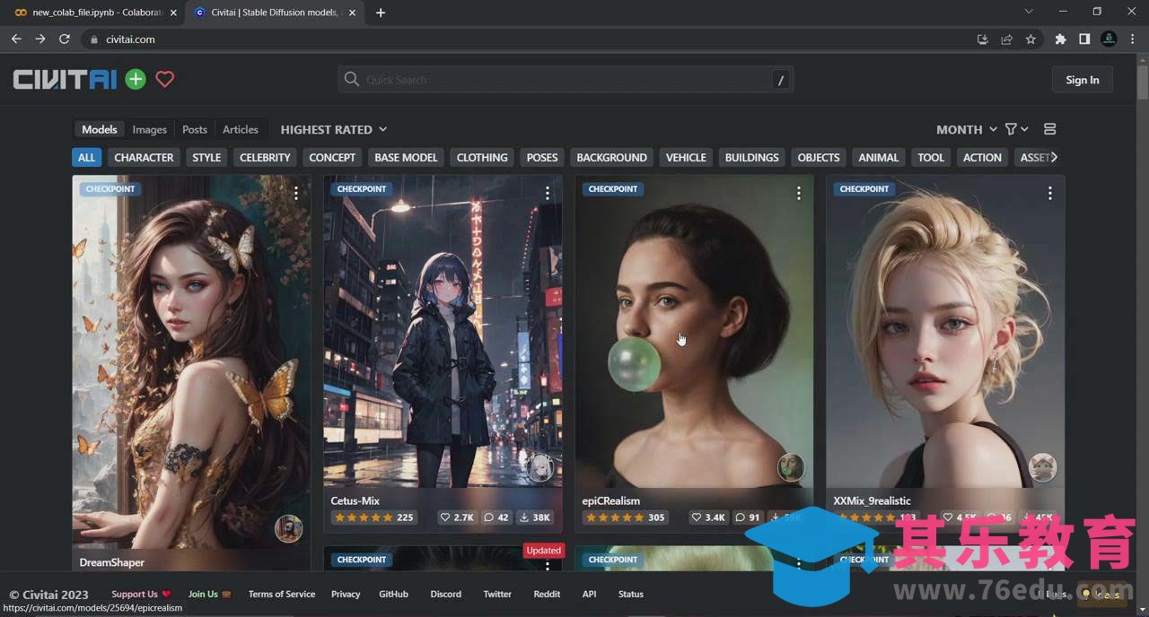Open three-dot menu on epiCRealism card
This screenshot has height=617, width=1149.
(x=798, y=193)
